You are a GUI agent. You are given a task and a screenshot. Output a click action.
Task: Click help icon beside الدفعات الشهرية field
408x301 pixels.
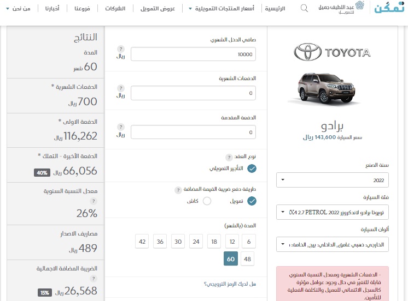pyautogui.click(x=121, y=88)
